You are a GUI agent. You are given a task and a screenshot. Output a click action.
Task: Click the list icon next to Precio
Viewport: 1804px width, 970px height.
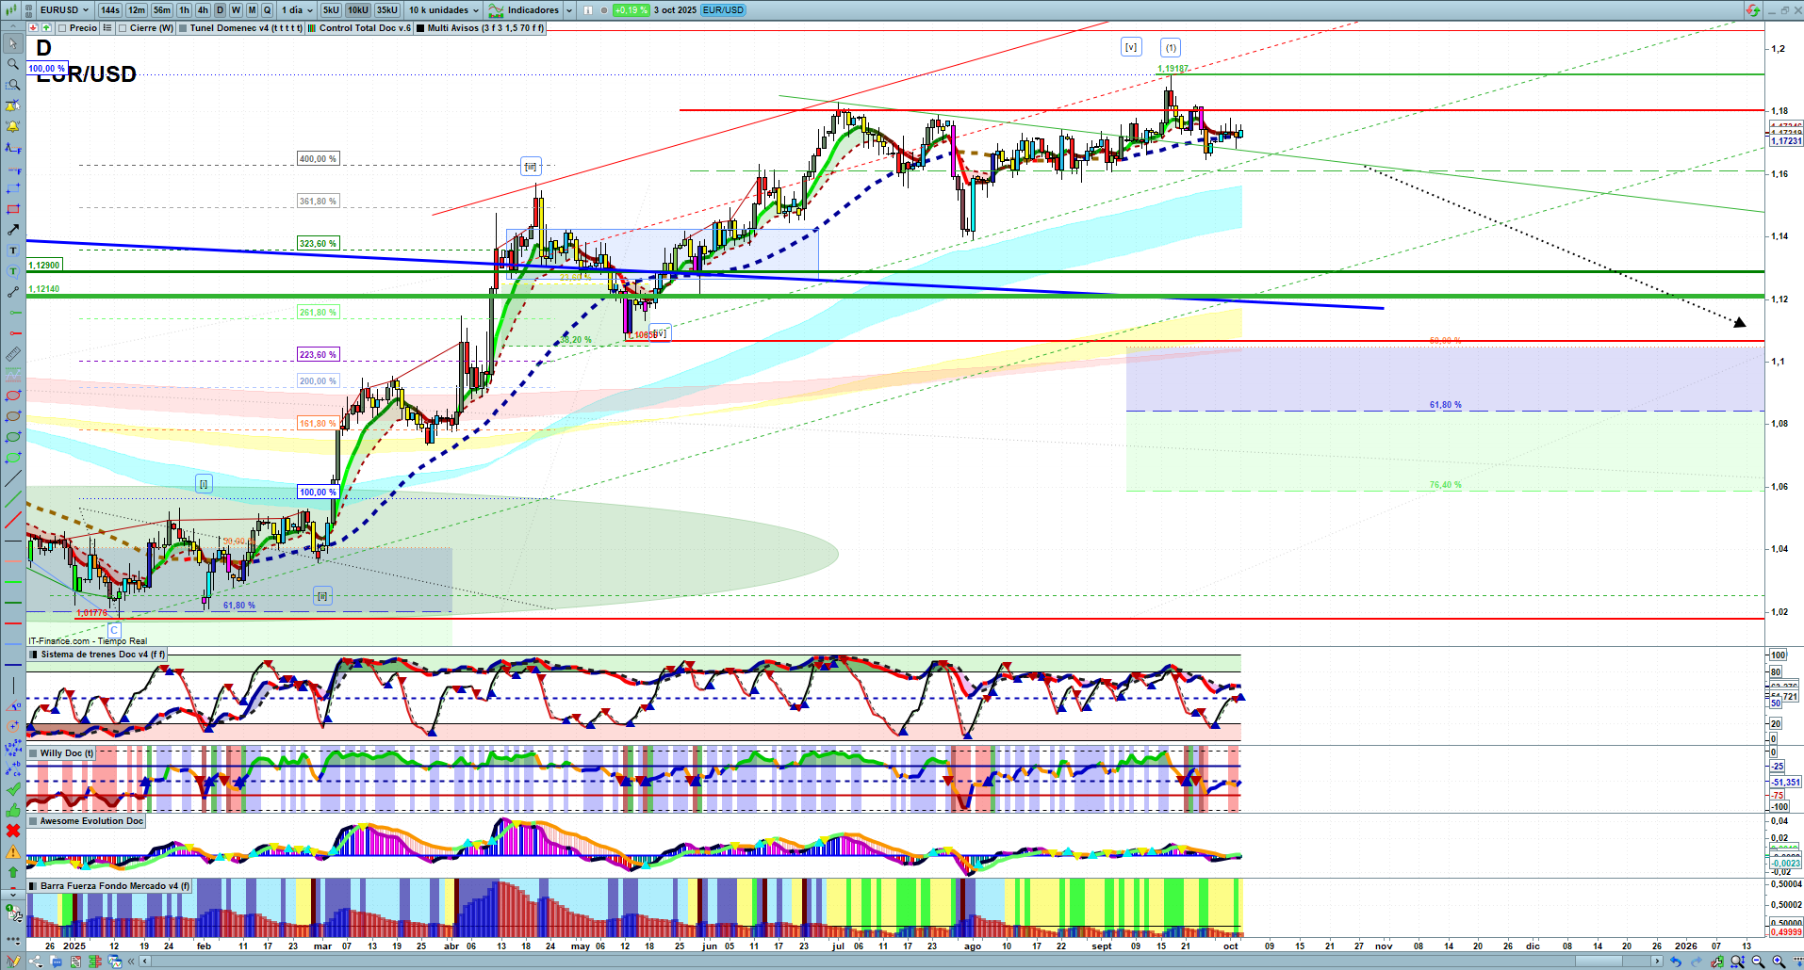click(107, 28)
